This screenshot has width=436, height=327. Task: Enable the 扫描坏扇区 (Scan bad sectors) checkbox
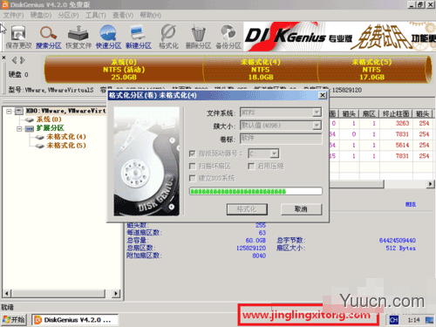click(x=192, y=166)
